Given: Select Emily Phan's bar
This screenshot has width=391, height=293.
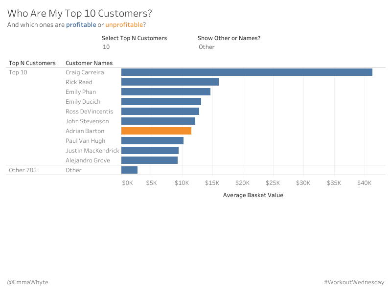Looking at the screenshot, I should click(x=165, y=92).
